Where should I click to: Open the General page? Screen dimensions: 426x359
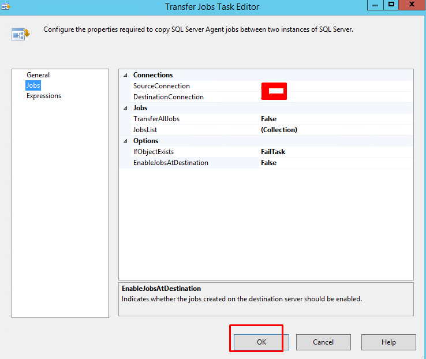[38, 75]
